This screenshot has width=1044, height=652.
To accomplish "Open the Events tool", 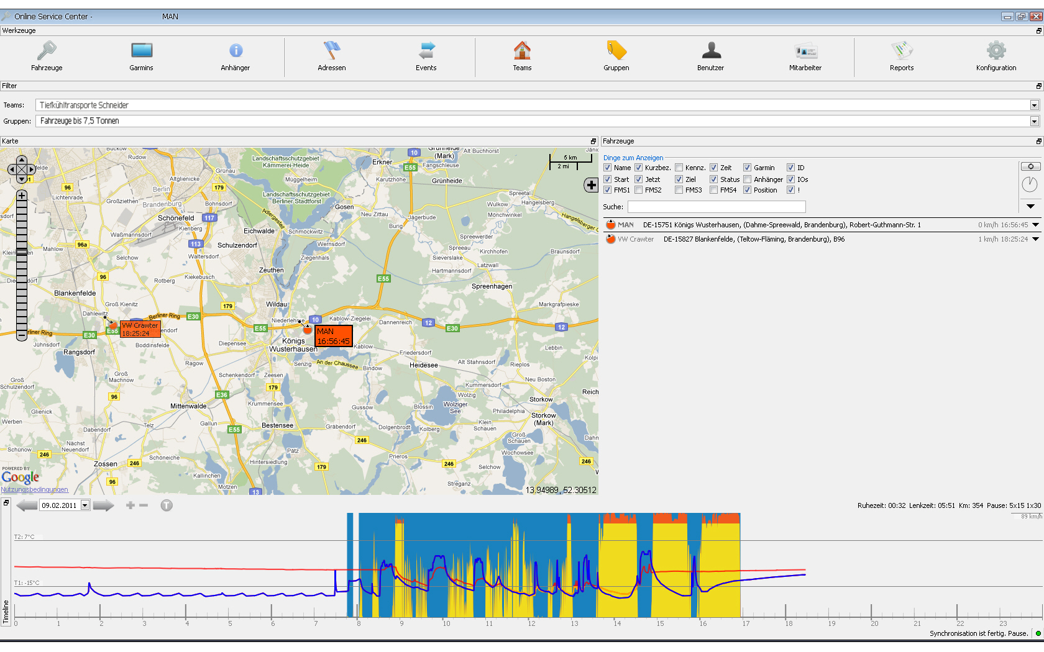I will click(426, 56).
